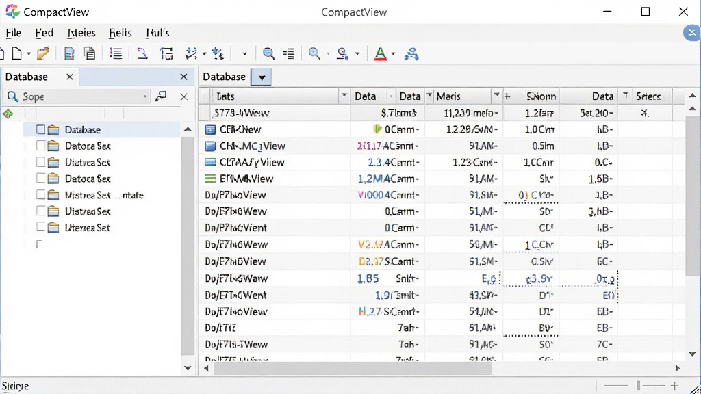Click the green lines icon on EI View row
This screenshot has height=394, width=701.
(210, 179)
